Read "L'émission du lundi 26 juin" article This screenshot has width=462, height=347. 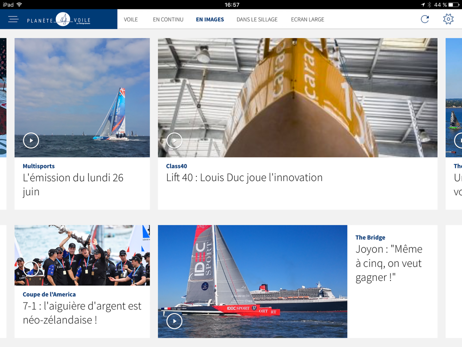pos(73,185)
